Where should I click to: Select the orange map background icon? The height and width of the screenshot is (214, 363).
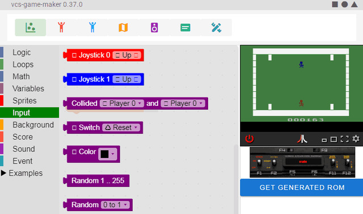(x=124, y=28)
